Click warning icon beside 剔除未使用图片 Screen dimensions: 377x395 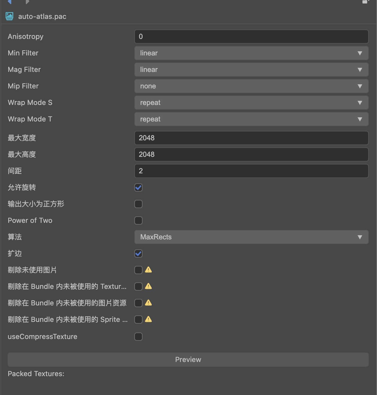(x=148, y=270)
